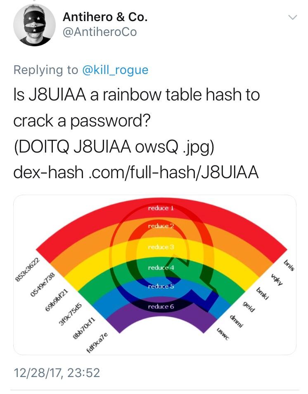Image resolution: width=308 pixels, height=394 pixels.
Task: Click the "reduce 1" label in the image
Action: pos(161,208)
